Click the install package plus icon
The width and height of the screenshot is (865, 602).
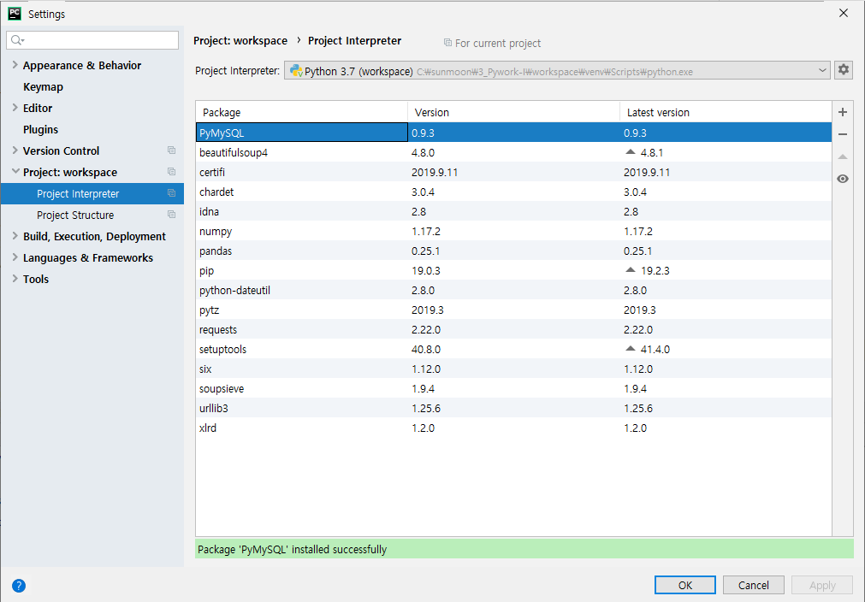[x=843, y=112]
